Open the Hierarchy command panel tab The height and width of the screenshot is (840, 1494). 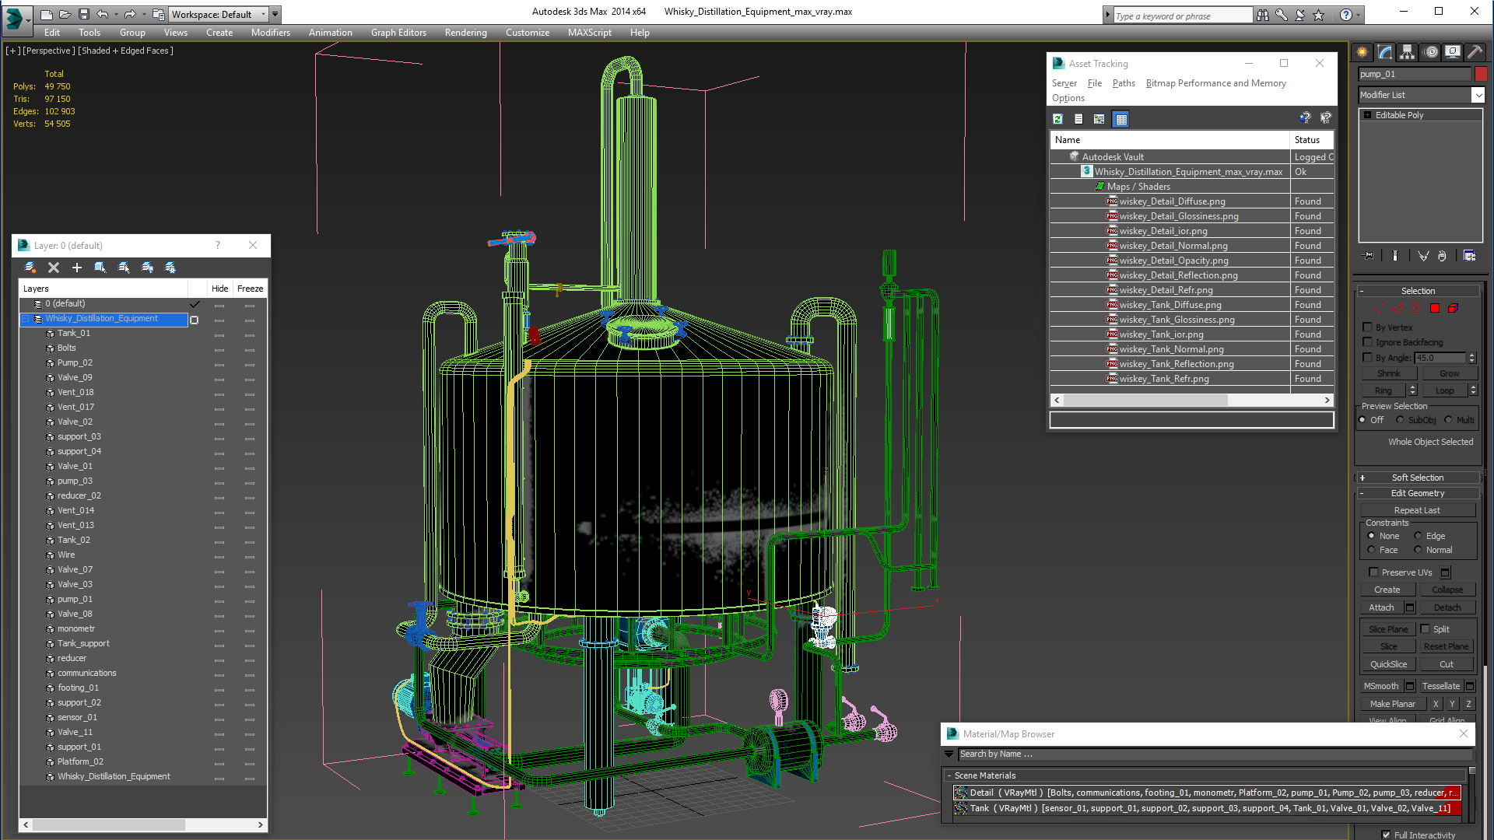[x=1408, y=52]
